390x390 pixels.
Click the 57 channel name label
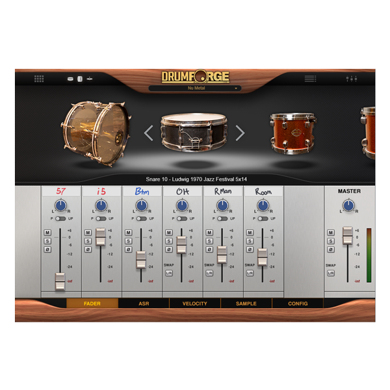tap(61, 191)
